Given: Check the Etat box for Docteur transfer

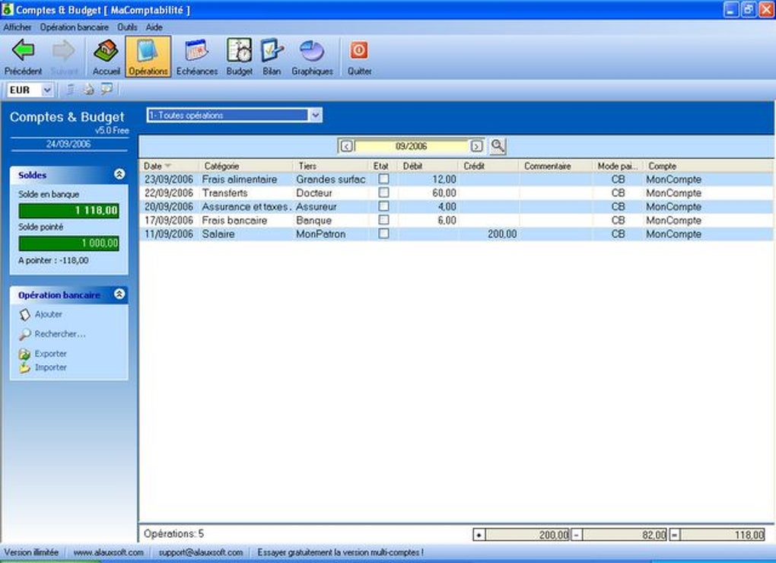Looking at the screenshot, I should 383,192.
